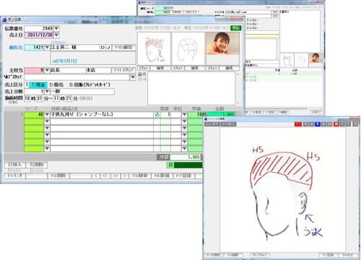Viewport: 361px width, 260px height.
Task: Select the 2:掛売 payment option
Action: [56, 84]
